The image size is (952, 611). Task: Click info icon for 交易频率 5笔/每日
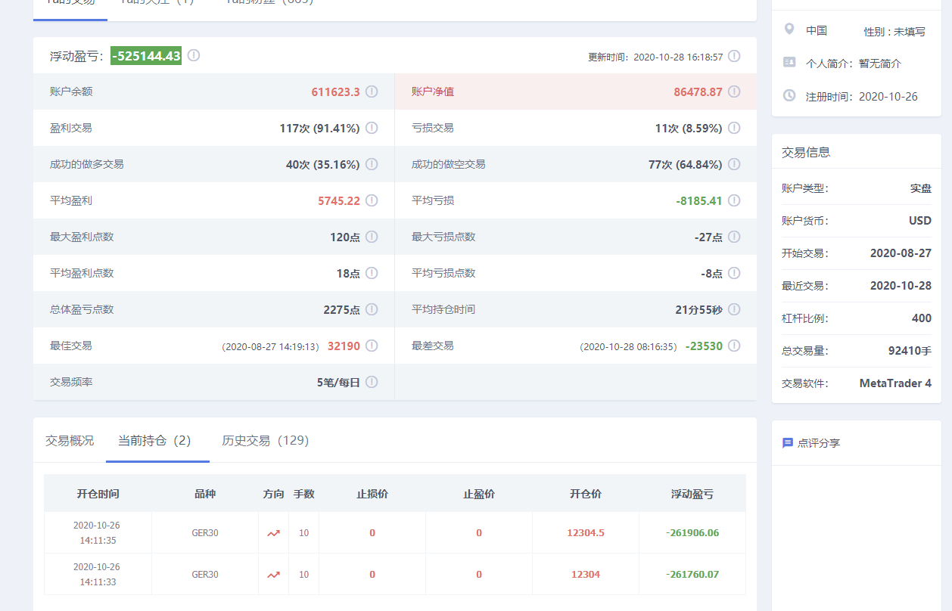tap(372, 382)
